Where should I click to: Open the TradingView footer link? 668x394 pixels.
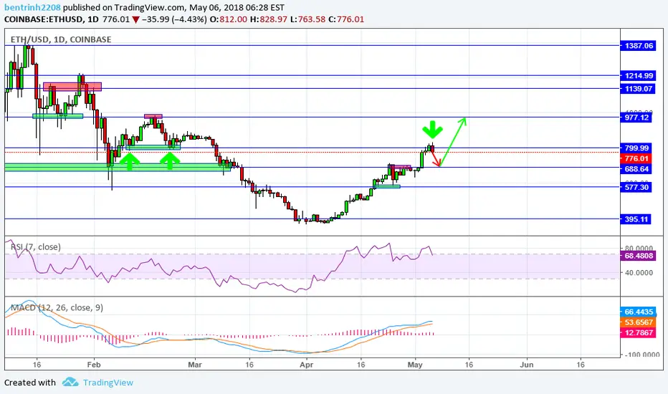pyautogui.click(x=108, y=383)
